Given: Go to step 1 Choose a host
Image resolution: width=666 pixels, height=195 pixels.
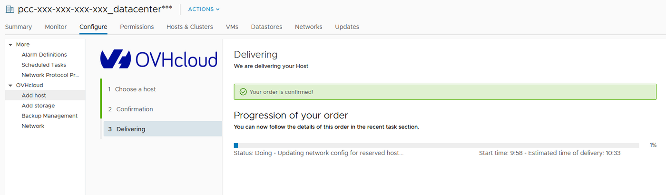Looking at the screenshot, I should [x=135, y=89].
